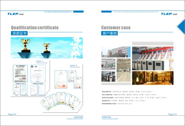Click the 资质证书 blue label
This screenshot has height=126, width=185.
19,33
